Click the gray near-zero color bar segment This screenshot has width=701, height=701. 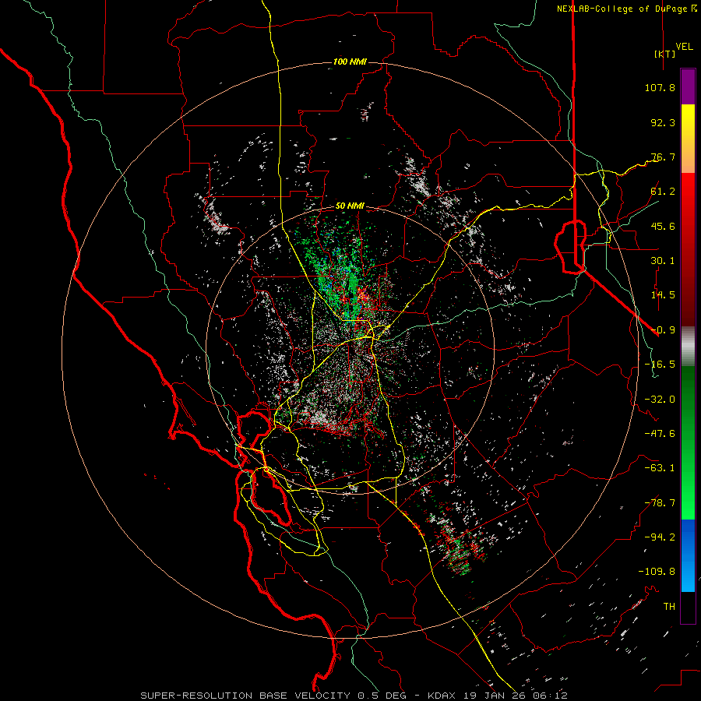pos(688,347)
